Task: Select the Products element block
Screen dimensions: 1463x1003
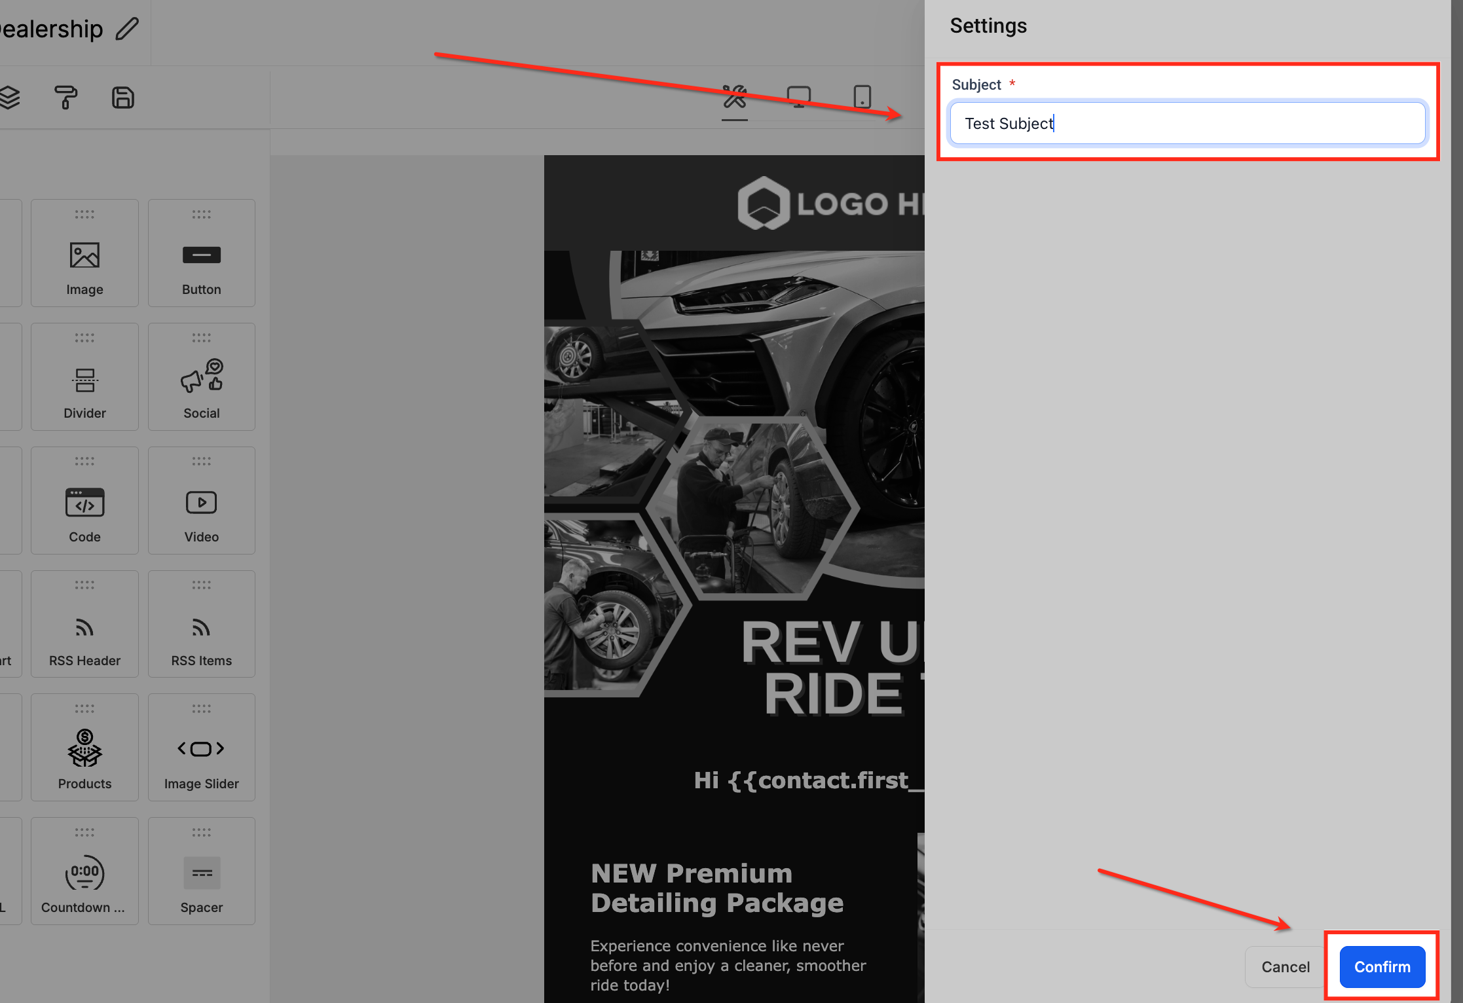Action: (84, 748)
